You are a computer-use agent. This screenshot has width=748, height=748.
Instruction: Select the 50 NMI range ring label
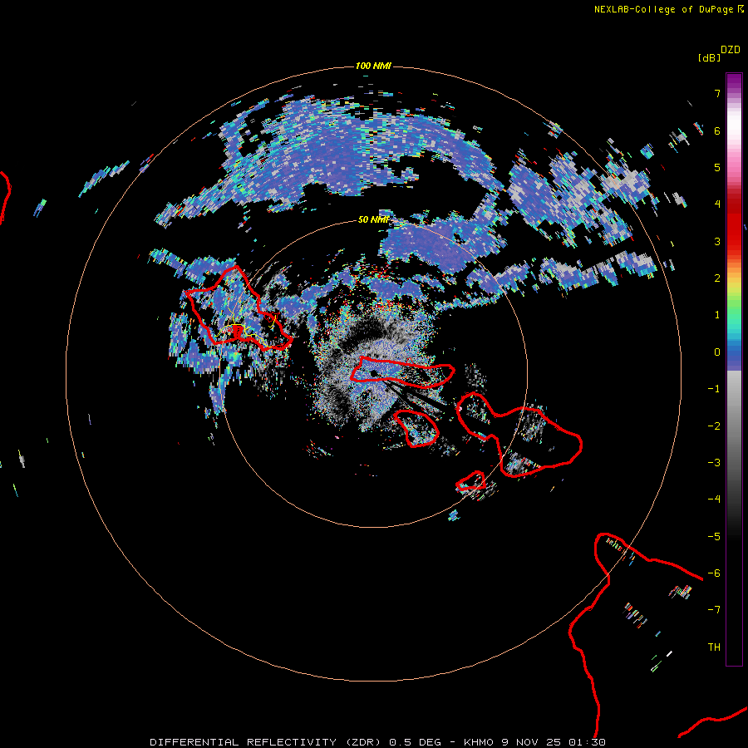(x=373, y=219)
